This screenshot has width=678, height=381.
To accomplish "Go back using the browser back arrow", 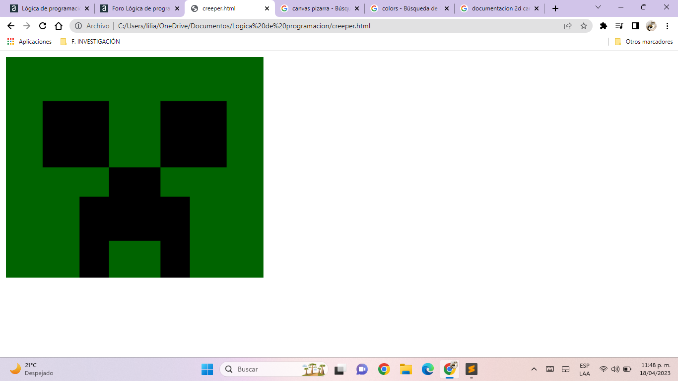I will (x=11, y=26).
